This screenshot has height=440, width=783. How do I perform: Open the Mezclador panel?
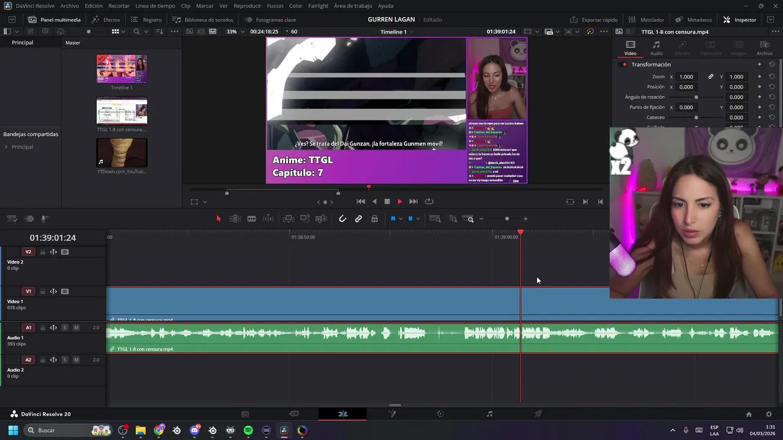(647, 20)
